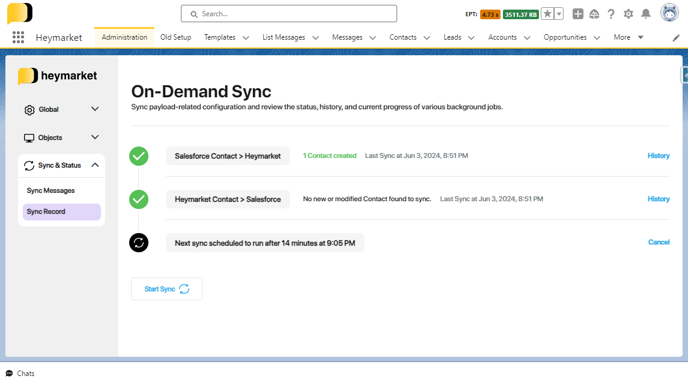This screenshot has height=382, width=688.
Task: Open the Leads tab
Action: pyautogui.click(x=452, y=37)
